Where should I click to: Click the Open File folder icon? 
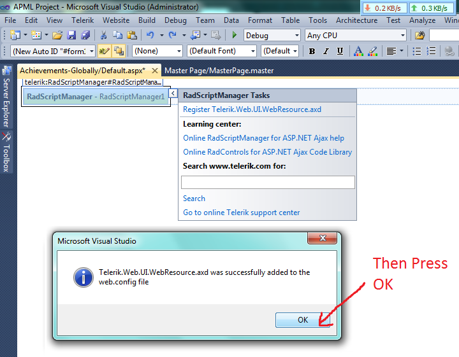tap(57, 36)
